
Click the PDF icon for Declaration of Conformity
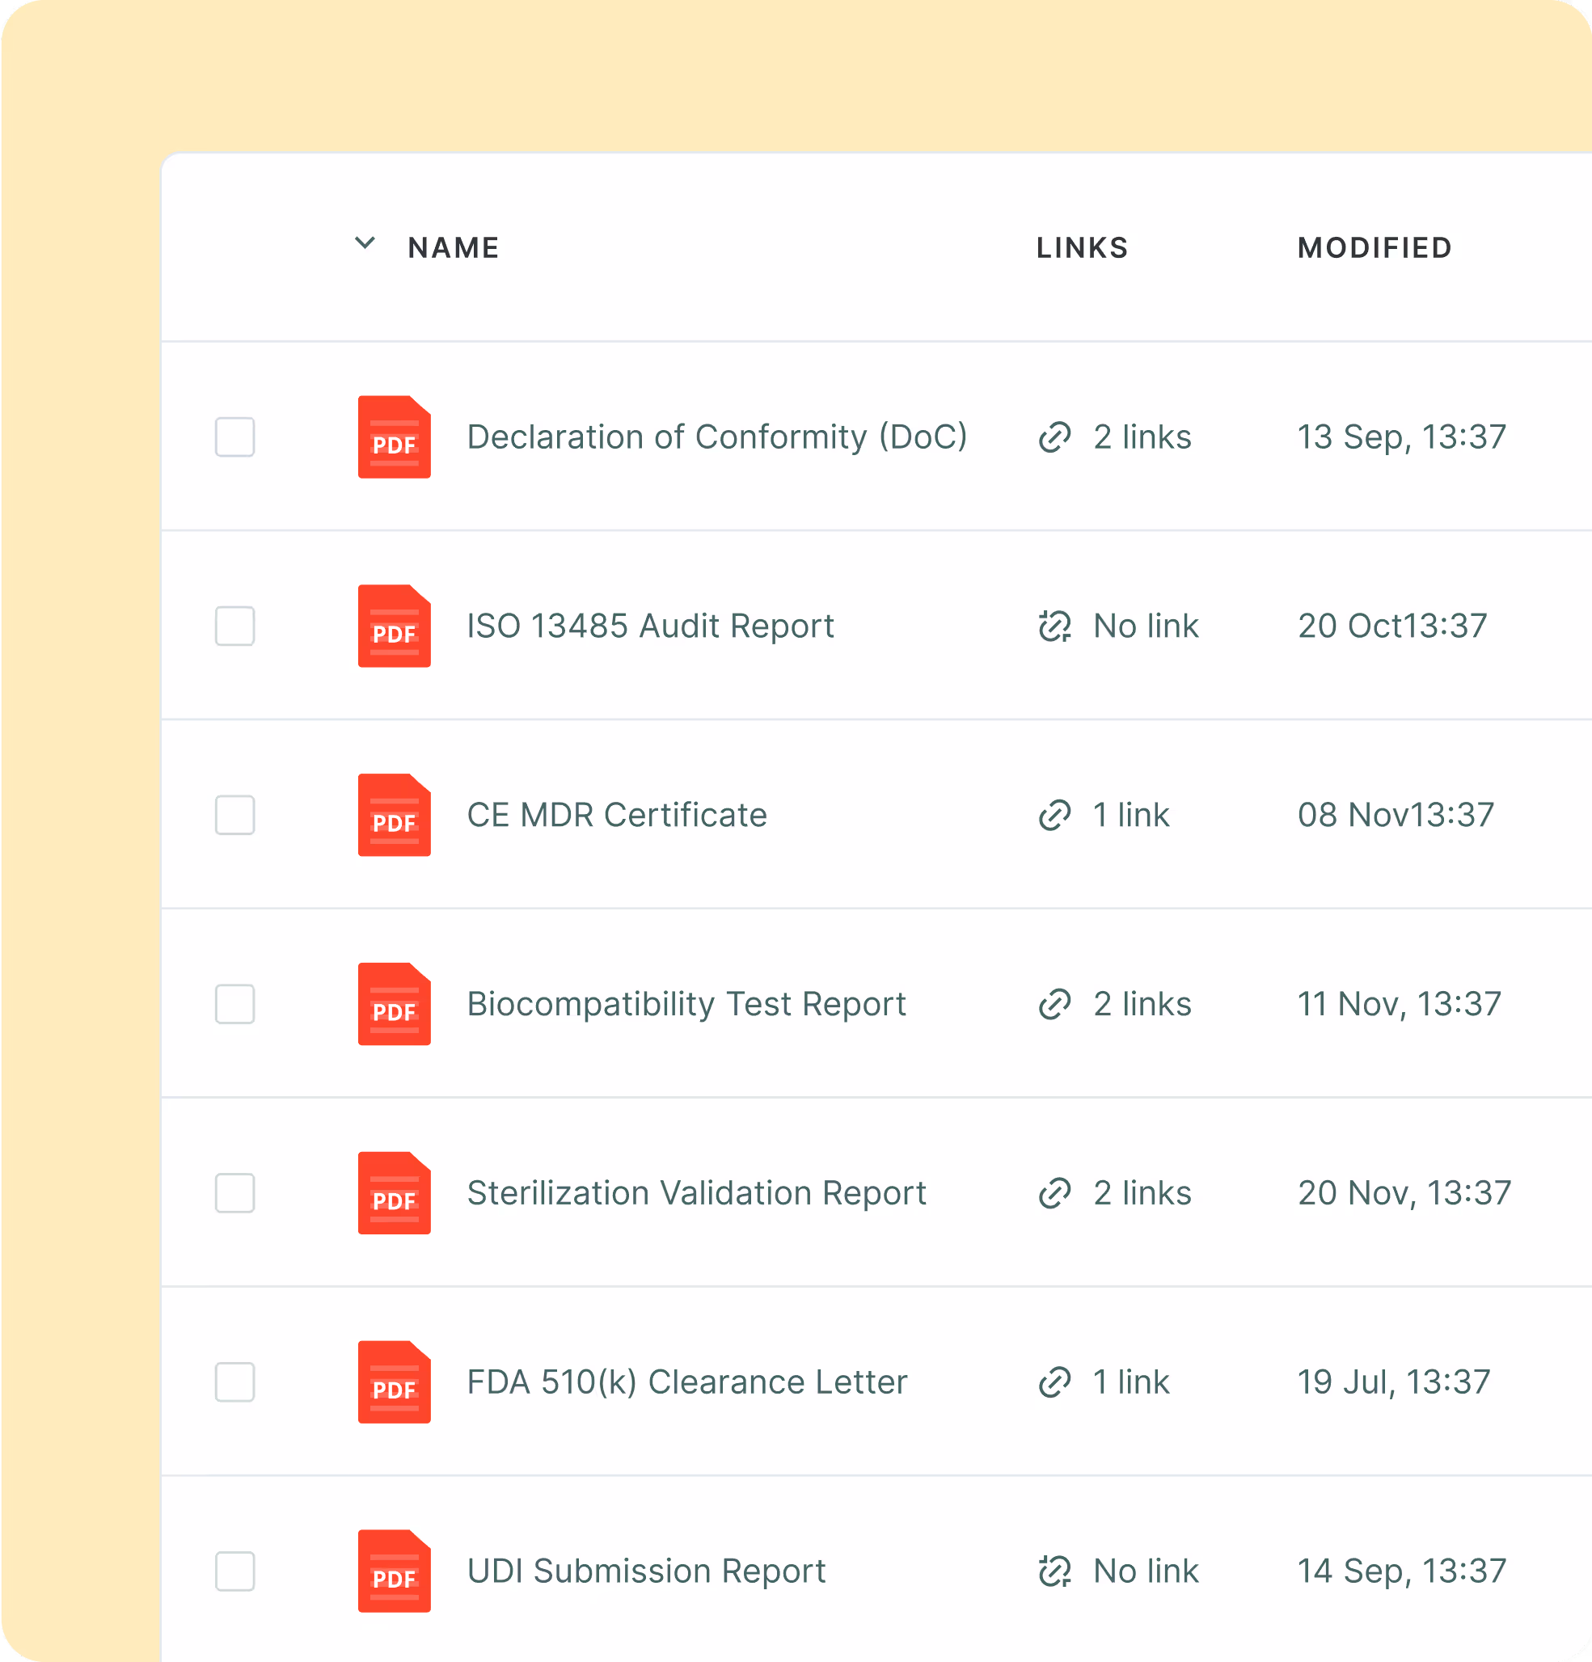[394, 437]
